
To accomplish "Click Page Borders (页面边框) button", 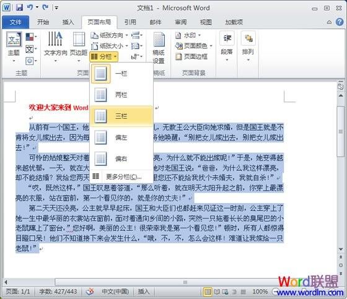I will point(191,56).
